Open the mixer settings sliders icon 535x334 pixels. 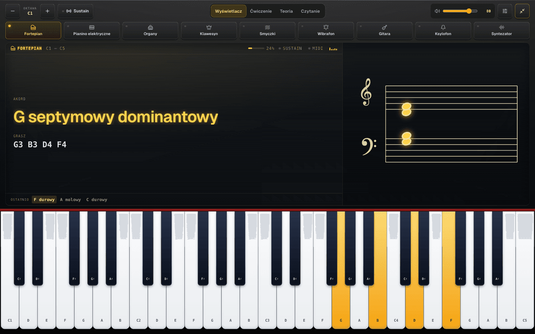(x=505, y=11)
